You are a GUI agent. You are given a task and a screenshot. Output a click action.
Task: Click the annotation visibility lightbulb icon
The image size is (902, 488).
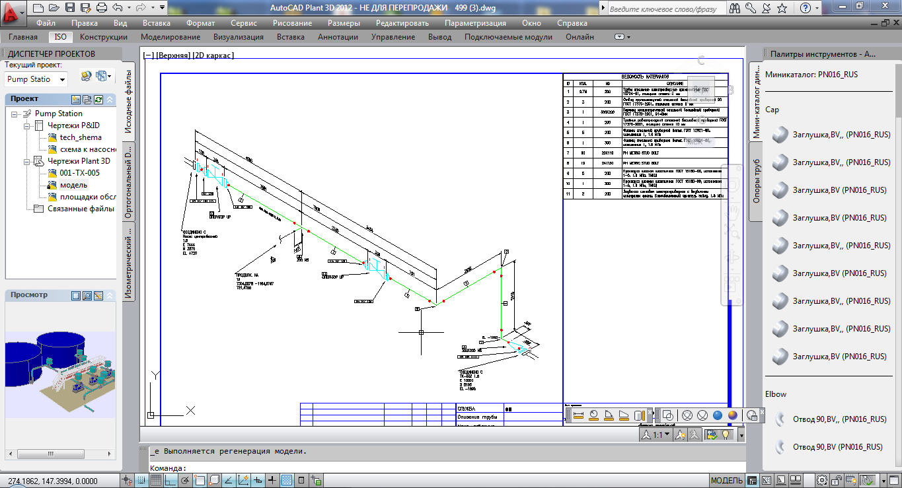[726, 435]
